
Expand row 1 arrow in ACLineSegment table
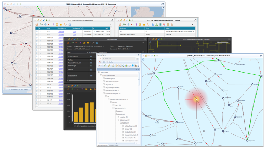pos(37,31)
